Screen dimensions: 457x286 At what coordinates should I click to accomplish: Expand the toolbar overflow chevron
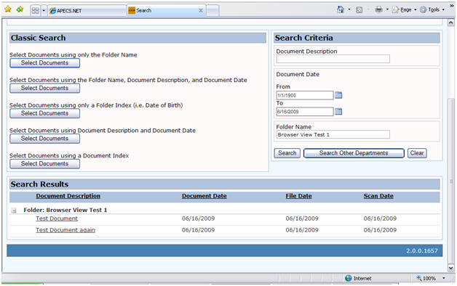(452, 6)
